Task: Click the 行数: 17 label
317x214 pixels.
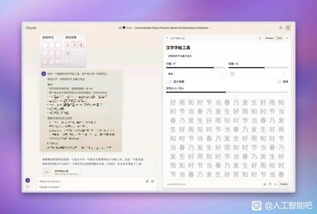Action: [171, 64]
